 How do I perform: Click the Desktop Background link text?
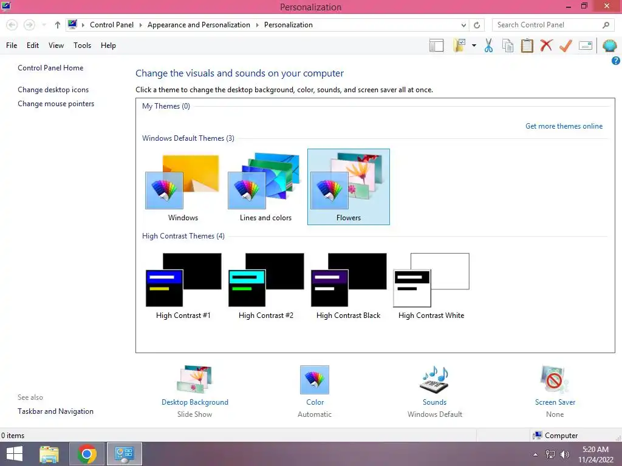coord(195,402)
